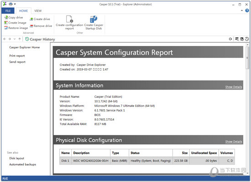Go to Casper Explorer Home
The width and height of the screenshot is (251, 182).
click(25, 47)
